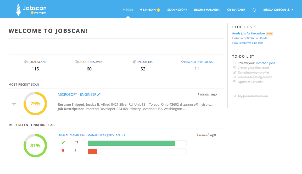Screen dimensions: 302x174
Task: Click Optimize LinkedIn to-do item
Action: coord(250,82)
